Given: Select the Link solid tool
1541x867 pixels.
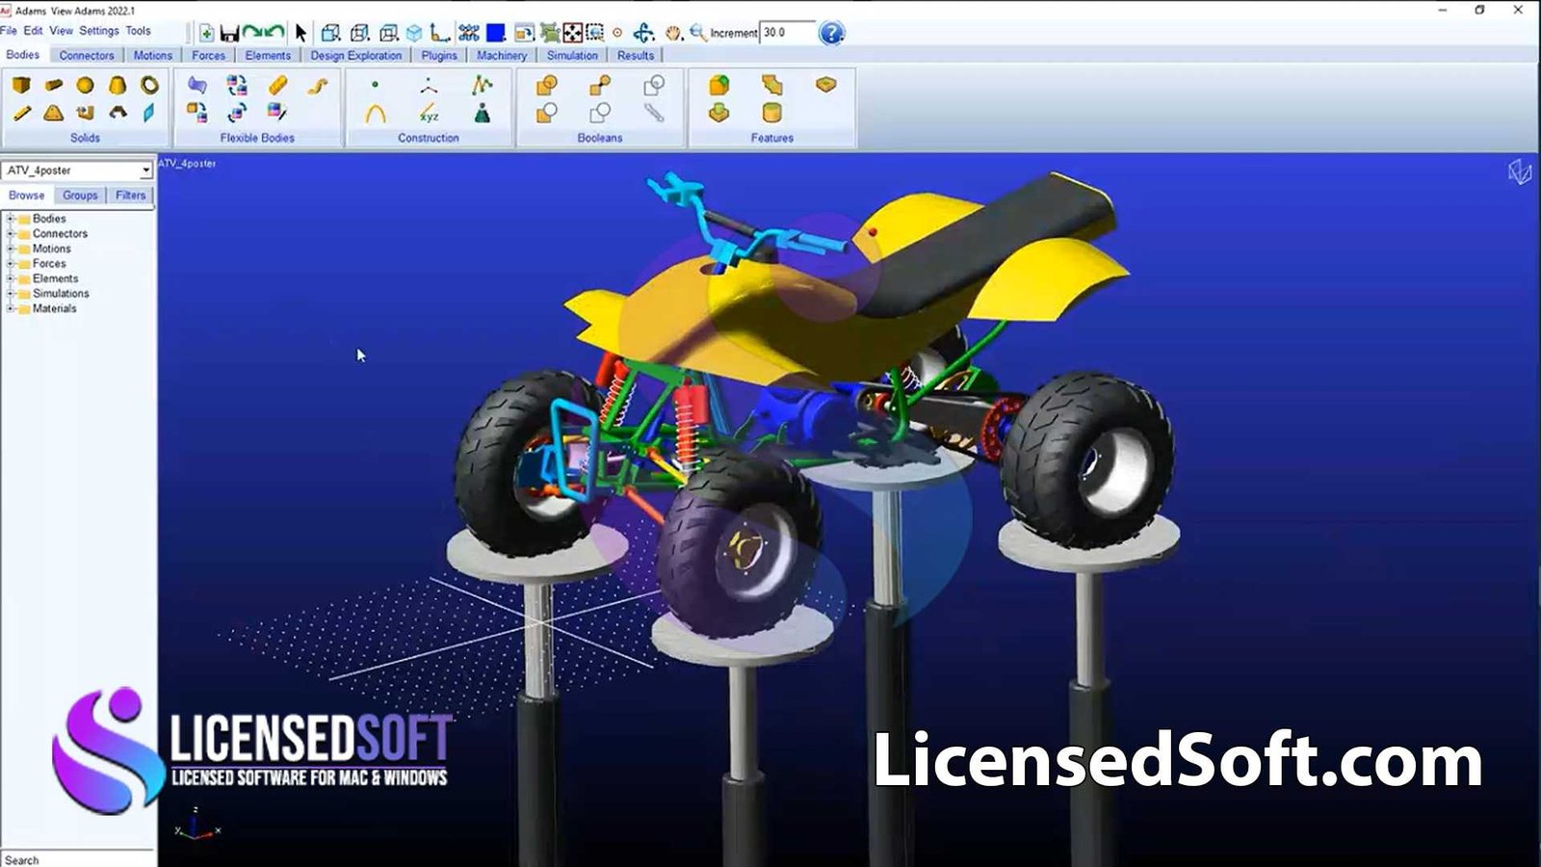Looking at the screenshot, I should 21,113.
